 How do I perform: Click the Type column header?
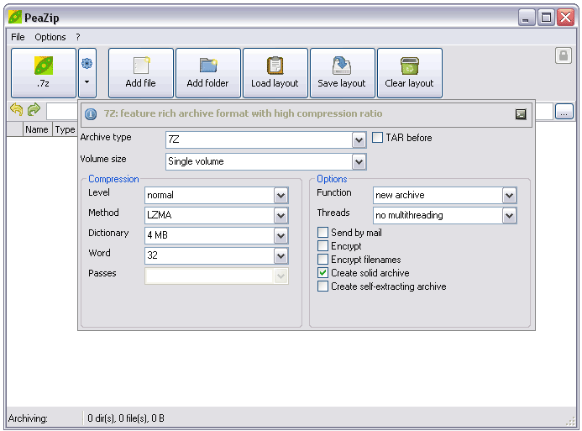pos(65,129)
